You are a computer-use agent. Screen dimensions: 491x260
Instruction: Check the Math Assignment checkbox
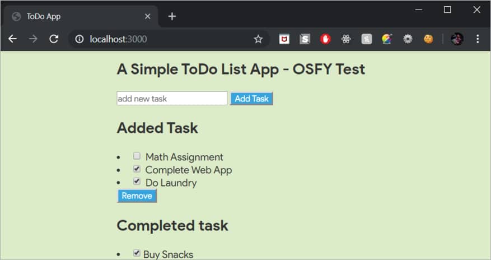pos(137,156)
